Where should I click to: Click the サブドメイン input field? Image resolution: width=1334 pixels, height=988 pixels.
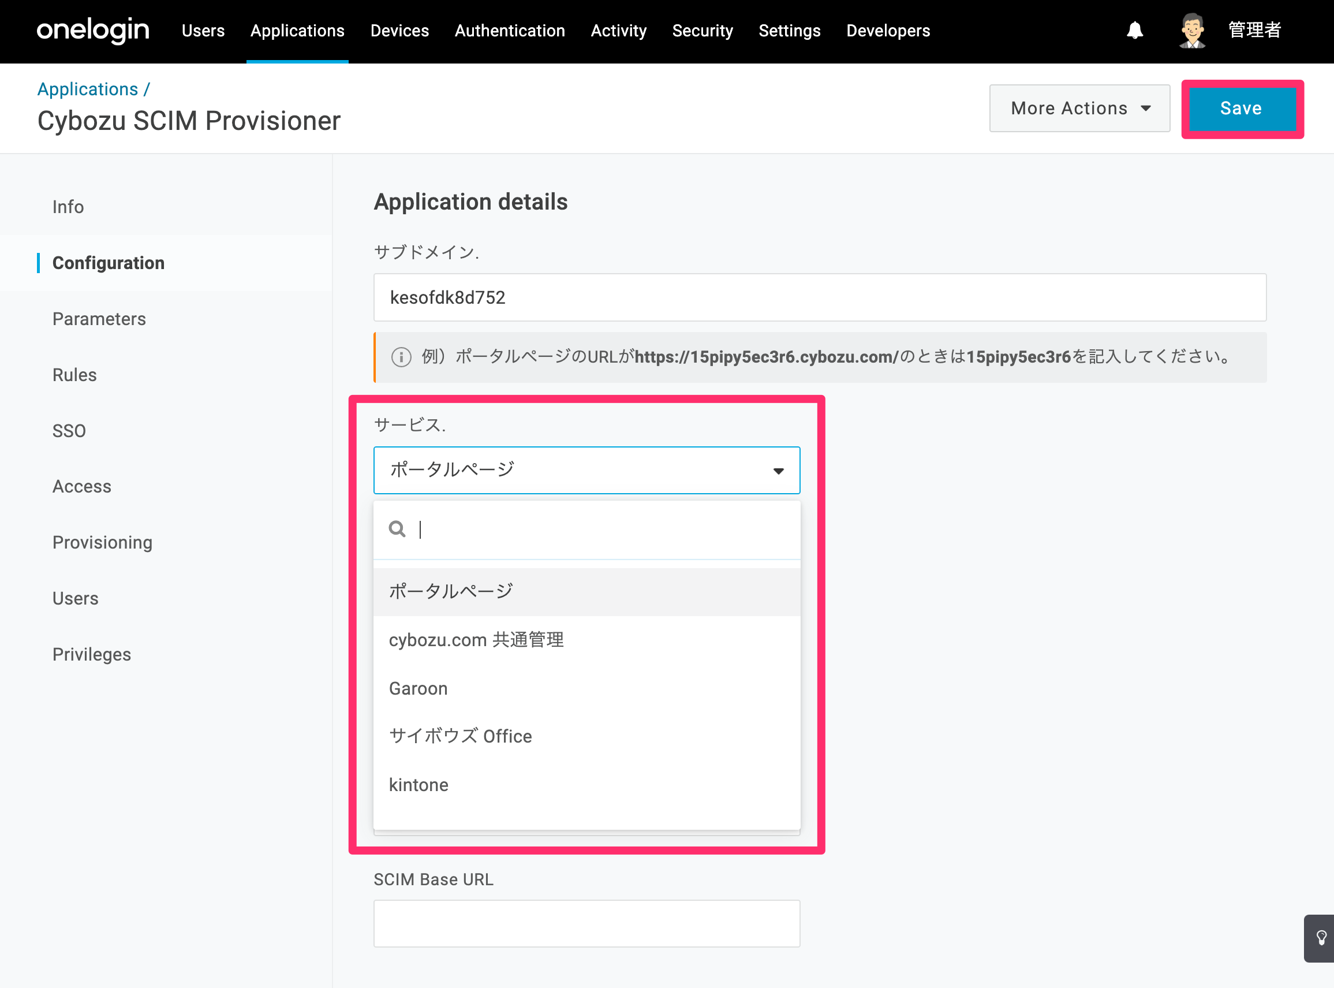point(820,297)
